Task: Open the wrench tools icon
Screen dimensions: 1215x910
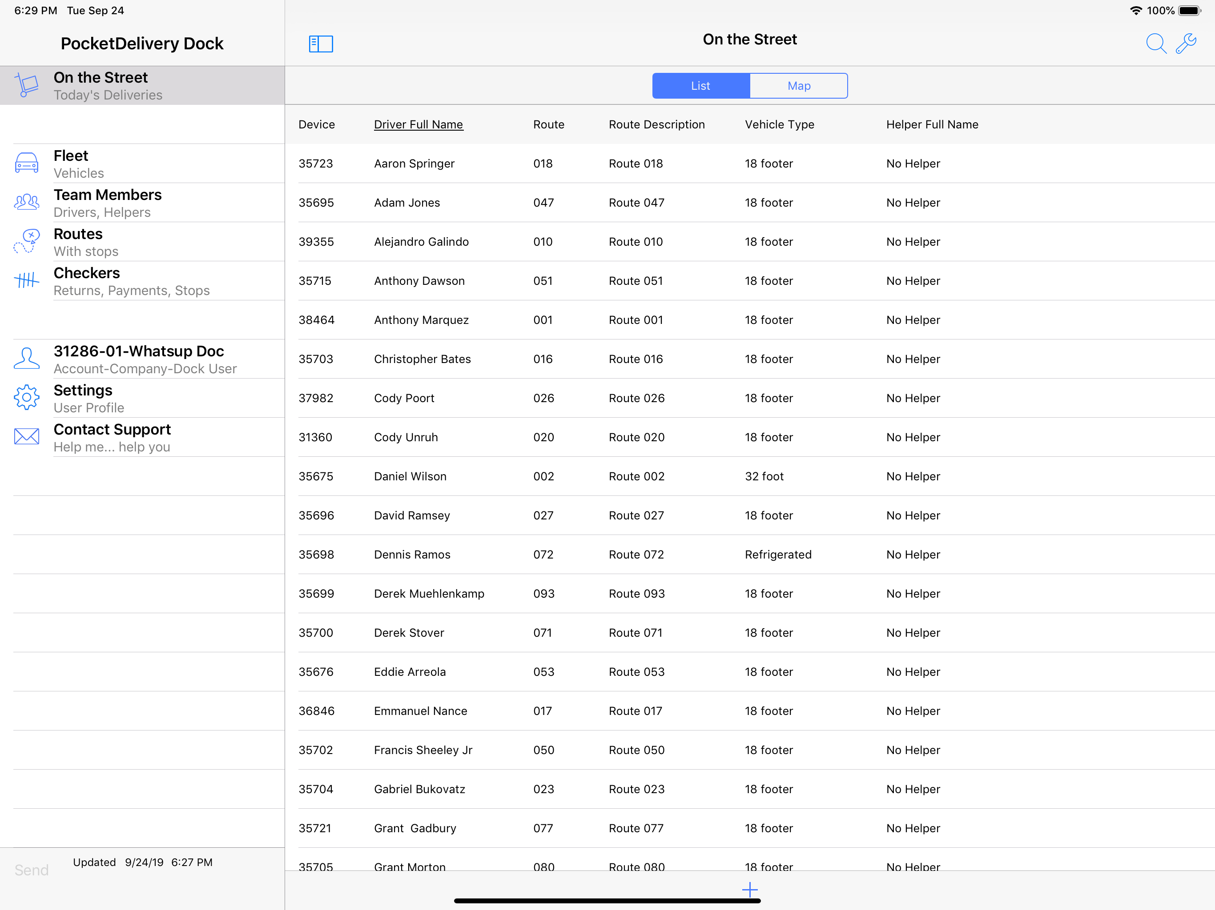Action: point(1186,44)
